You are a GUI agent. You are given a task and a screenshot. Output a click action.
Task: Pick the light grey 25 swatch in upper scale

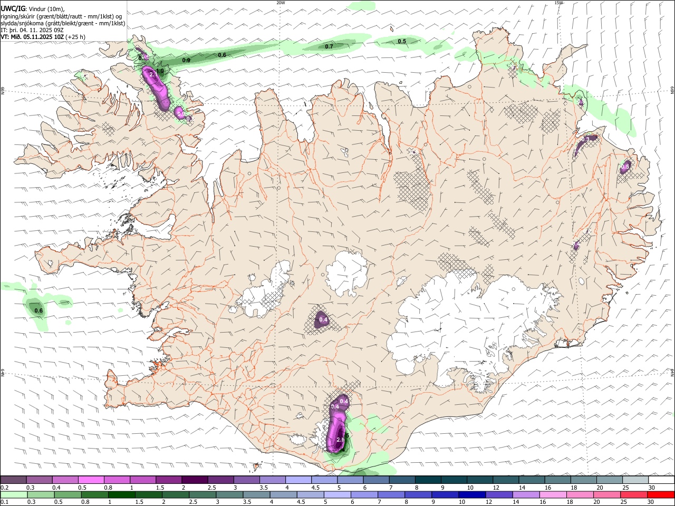point(635,480)
